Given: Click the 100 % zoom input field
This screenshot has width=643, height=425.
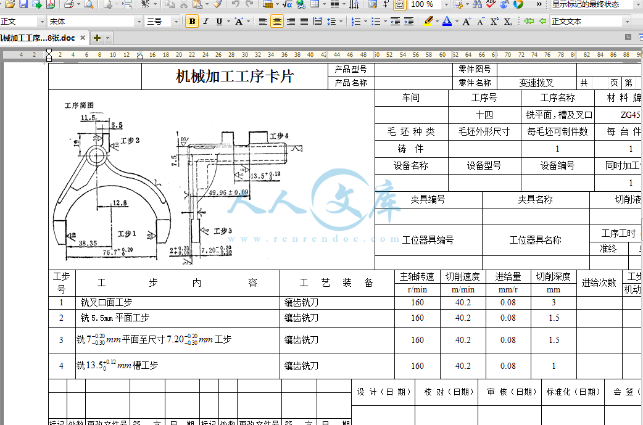Looking at the screenshot, I should click(425, 4).
